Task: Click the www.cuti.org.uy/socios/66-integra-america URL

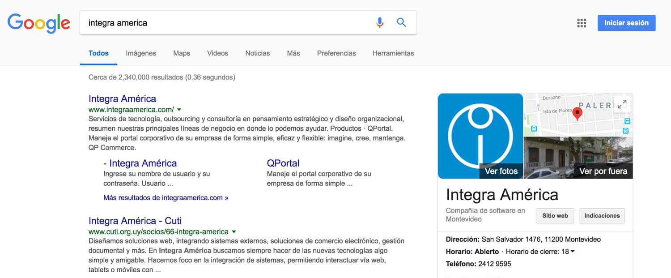Action: click(x=158, y=232)
